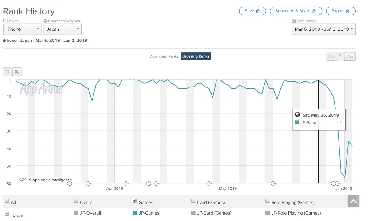Click the globe icon next to Countries/Regions
The height and width of the screenshot is (221, 369).
click(x=45, y=21)
